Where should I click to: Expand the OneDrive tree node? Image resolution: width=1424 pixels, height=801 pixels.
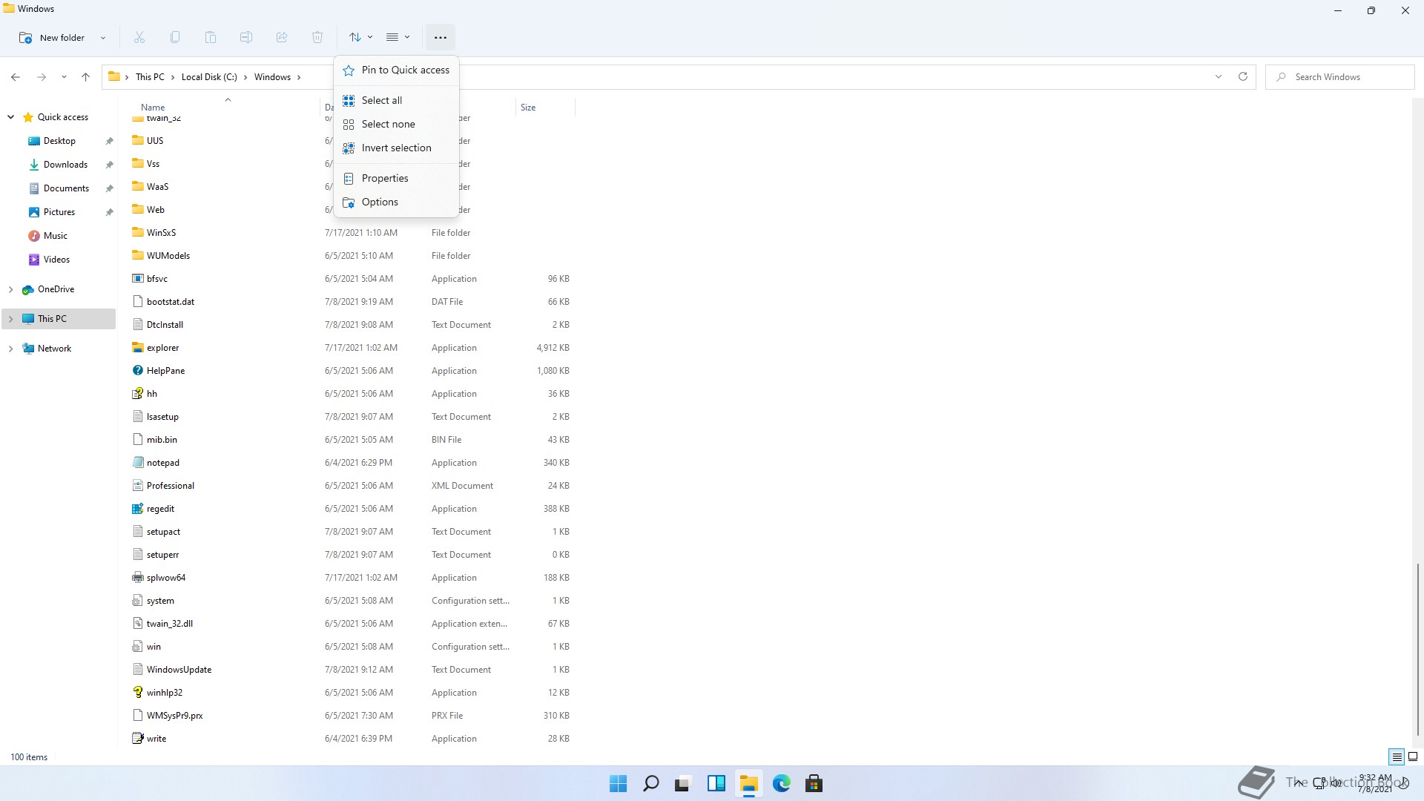(10, 289)
